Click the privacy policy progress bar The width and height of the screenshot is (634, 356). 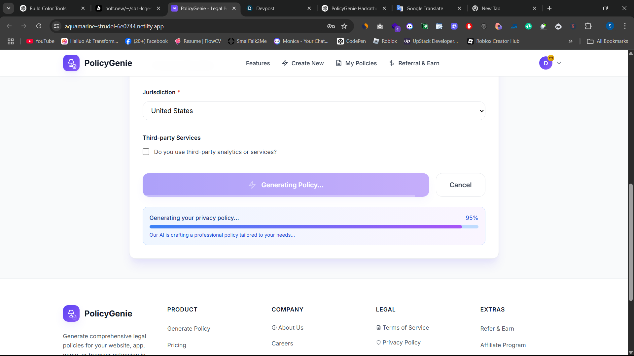[313, 227]
